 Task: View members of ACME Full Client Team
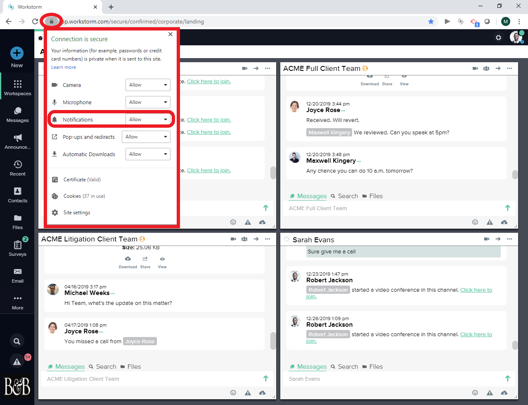coord(486,68)
